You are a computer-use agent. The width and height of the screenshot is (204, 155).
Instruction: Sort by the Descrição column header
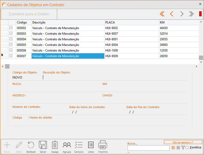[x=68, y=22]
